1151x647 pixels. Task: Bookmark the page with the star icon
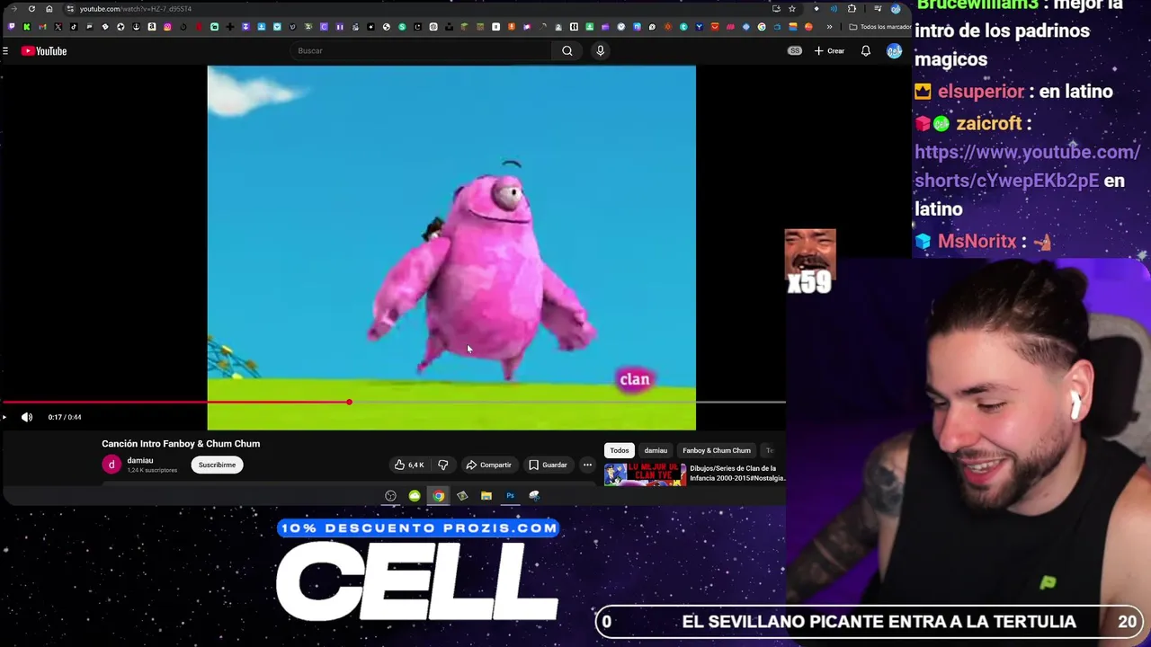(x=792, y=9)
